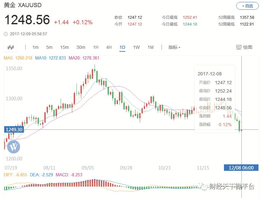Click the clock icon beside timestamp
The height and width of the screenshot is (198, 263).
6,34
